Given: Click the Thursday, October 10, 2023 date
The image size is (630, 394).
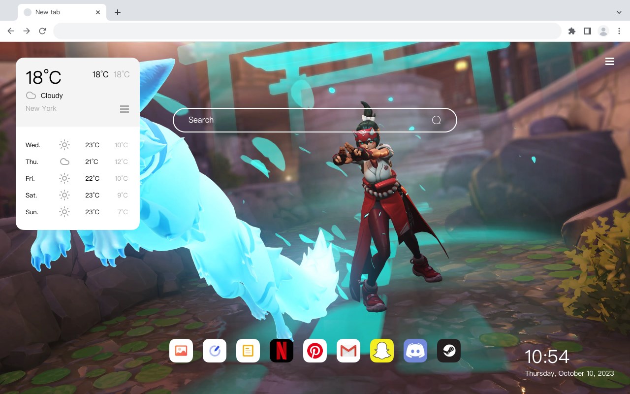Looking at the screenshot, I should coord(569,373).
